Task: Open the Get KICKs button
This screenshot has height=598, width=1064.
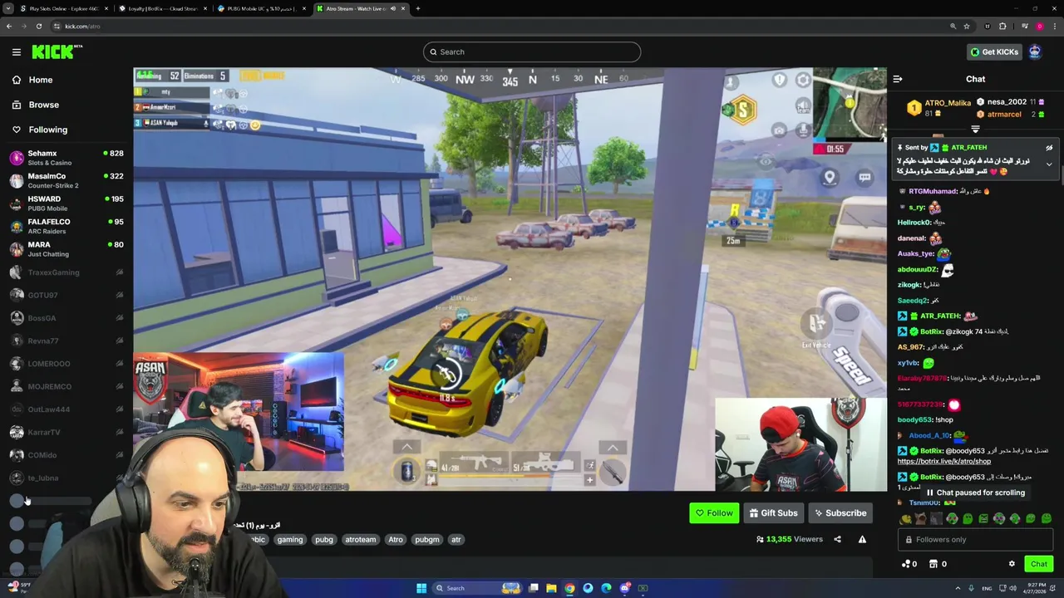Action: pos(994,51)
